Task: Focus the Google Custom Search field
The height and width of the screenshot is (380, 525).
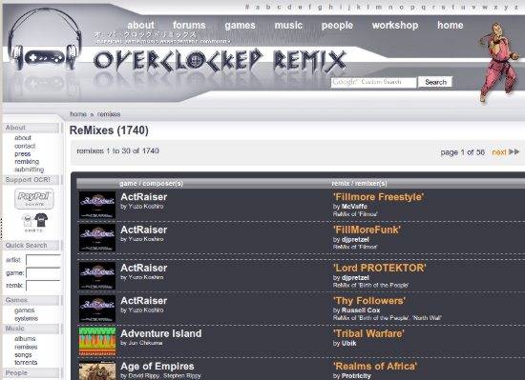Action: coord(373,82)
